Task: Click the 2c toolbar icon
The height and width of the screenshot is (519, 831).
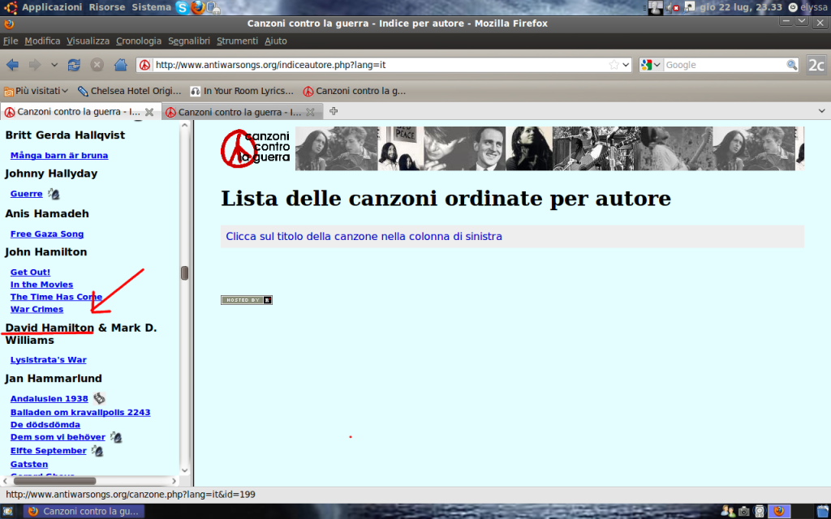Action: click(x=816, y=65)
